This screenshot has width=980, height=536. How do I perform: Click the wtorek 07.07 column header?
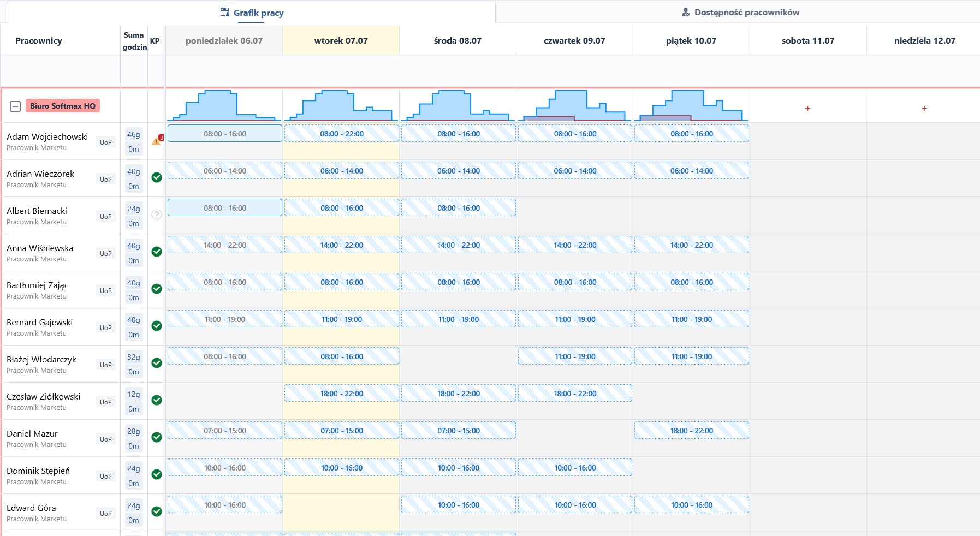click(x=341, y=40)
